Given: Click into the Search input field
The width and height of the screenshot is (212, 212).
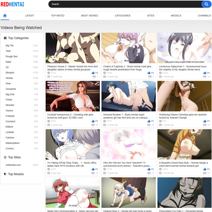Looking at the screenshot, I should pyautogui.click(x=125, y=4).
